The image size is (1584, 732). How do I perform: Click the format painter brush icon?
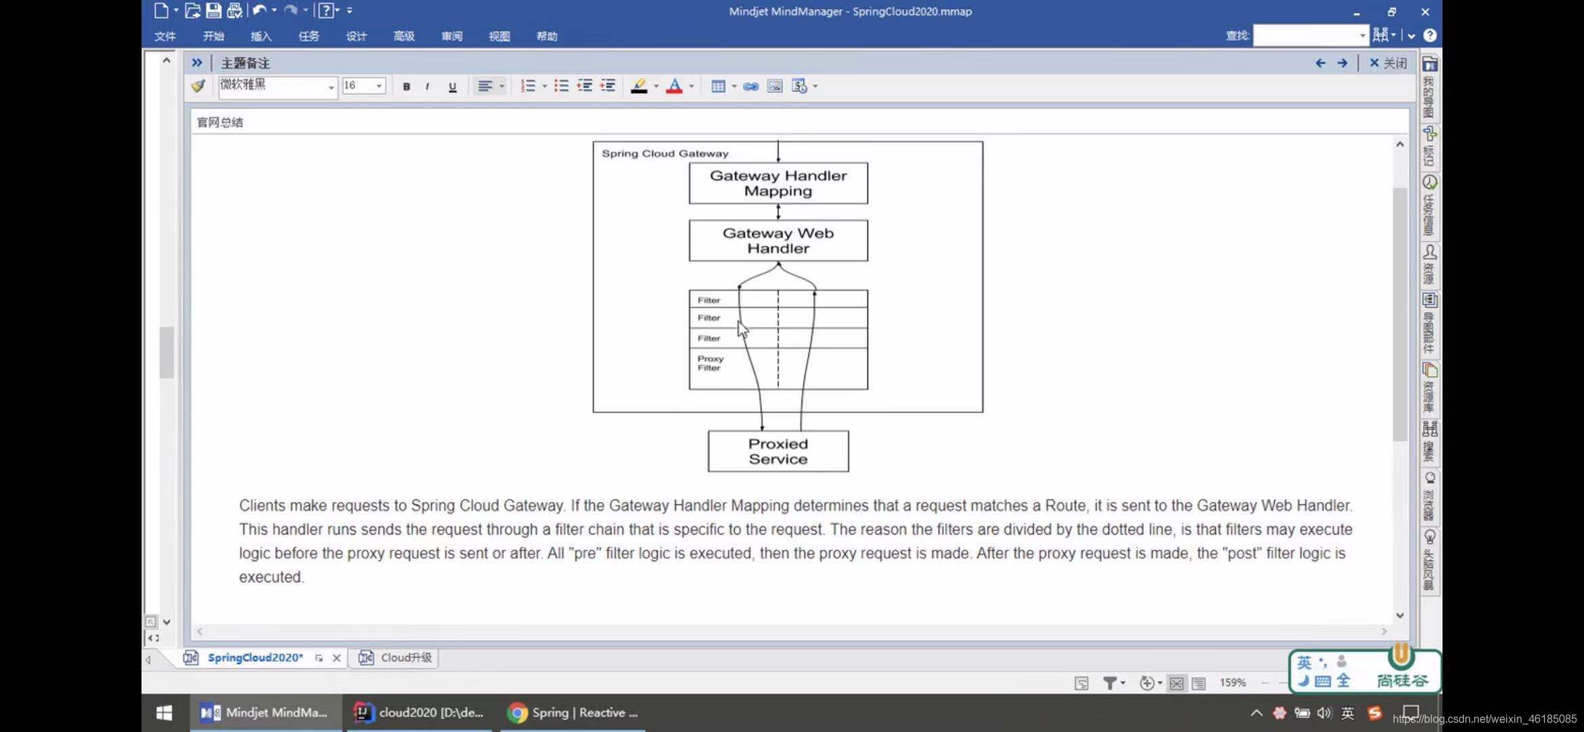pyautogui.click(x=199, y=86)
